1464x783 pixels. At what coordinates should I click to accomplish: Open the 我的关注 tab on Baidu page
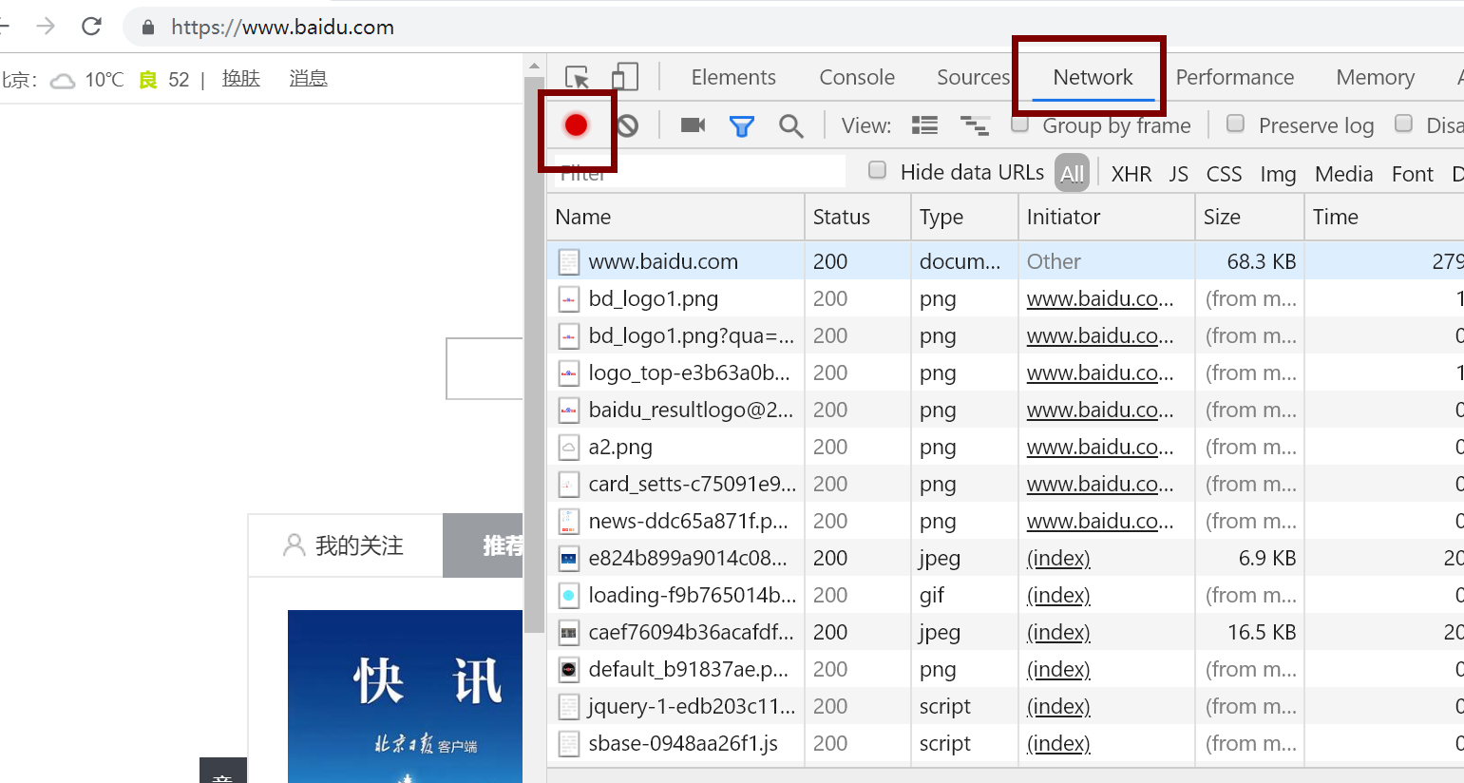346,545
